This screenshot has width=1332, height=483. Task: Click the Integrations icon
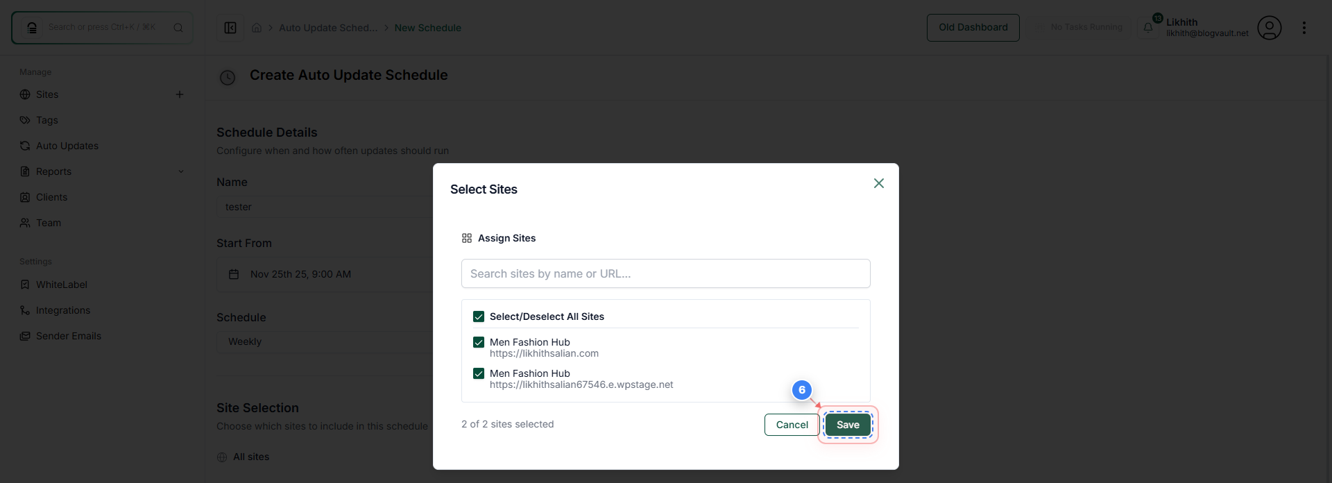click(x=25, y=310)
